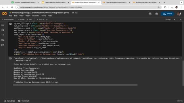The height and width of the screenshot is (103, 184).
Task: Open the Commands palette
Action: pos(8,19)
